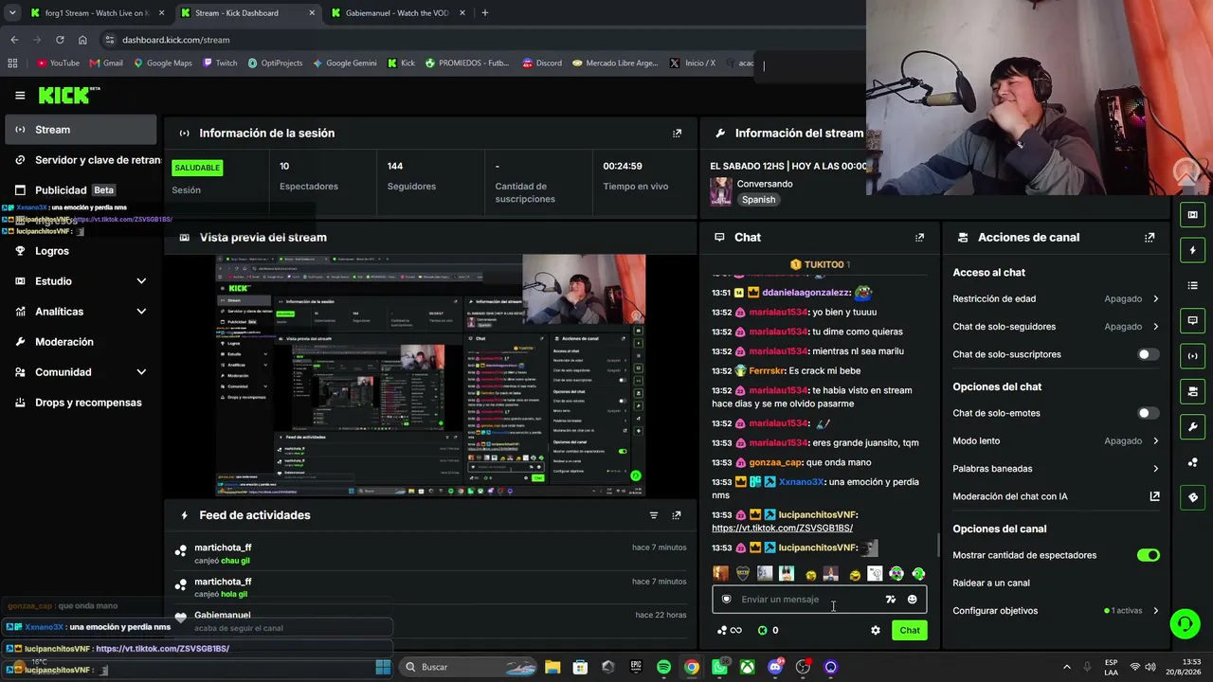The height and width of the screenshot is (682, 1213).
Task: Open Modo lento options
Action: (x=1056, y=440)
